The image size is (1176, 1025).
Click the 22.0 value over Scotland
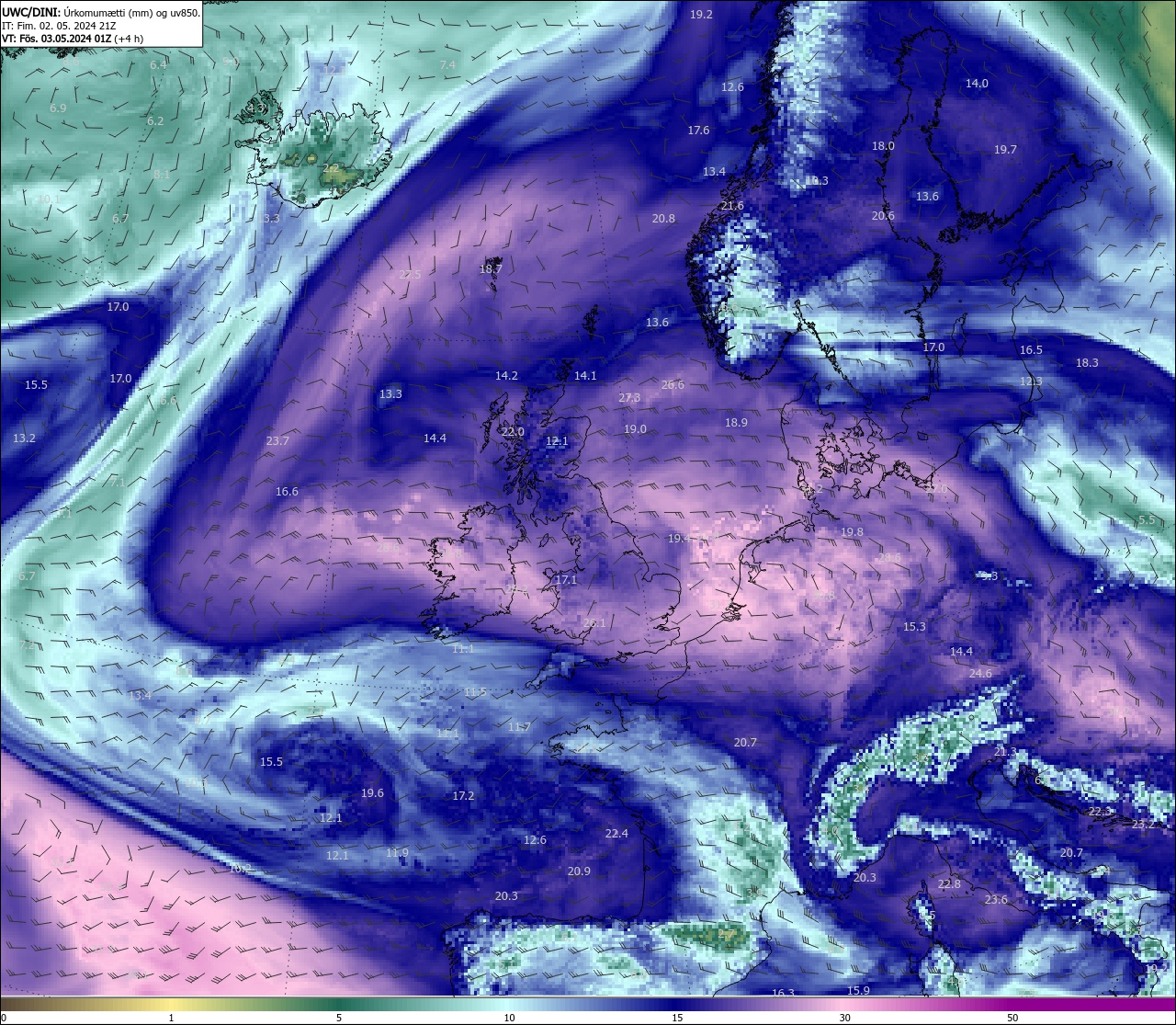point(513,432)
